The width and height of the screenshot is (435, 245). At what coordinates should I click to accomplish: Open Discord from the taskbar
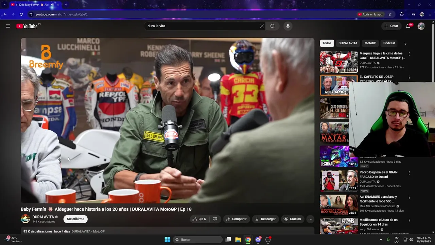(x=258, y=240)
